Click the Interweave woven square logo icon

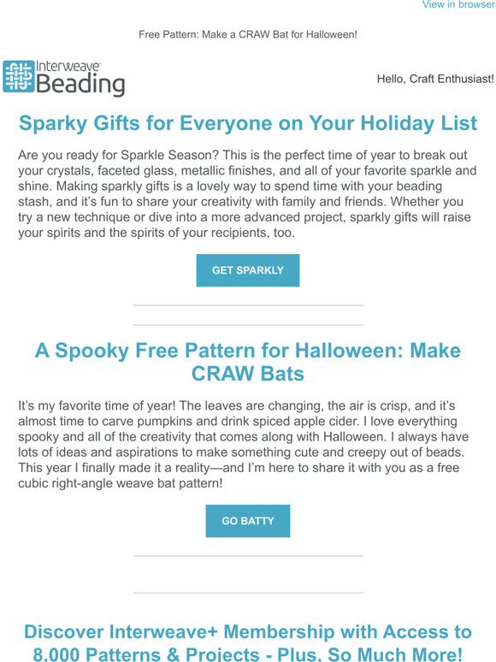(19, 76)
